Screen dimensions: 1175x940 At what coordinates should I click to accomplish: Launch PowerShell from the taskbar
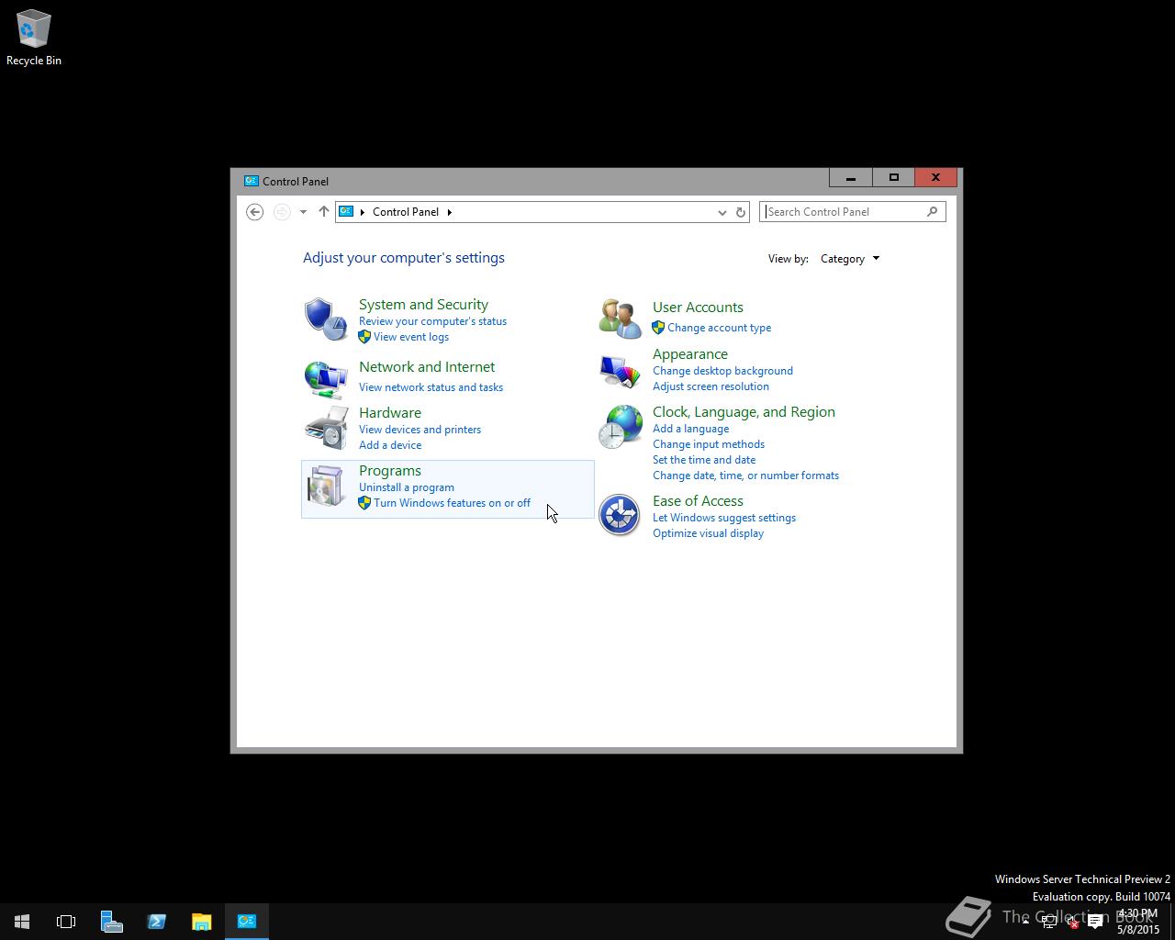tap(156, 922)
